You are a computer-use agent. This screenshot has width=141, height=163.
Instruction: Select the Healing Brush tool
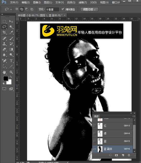click(4, 38)
